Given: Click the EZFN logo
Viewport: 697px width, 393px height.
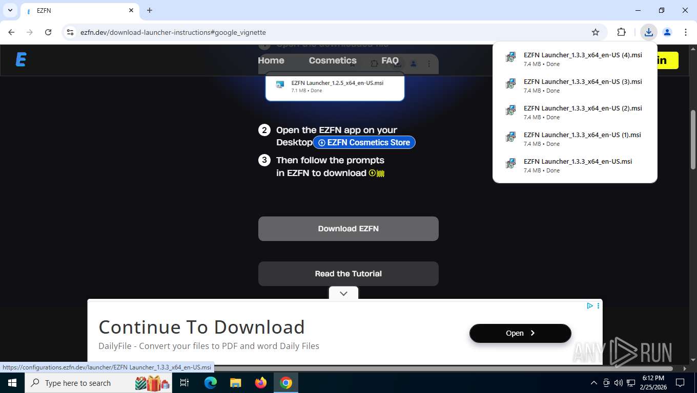Looking at the screenshot, I should pos(21,60).
